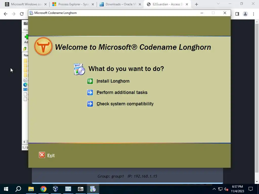Open Windows taskbar search
The height and width of the screenshot is (194, 259).
pyautogui.click(x=18, y=189)
